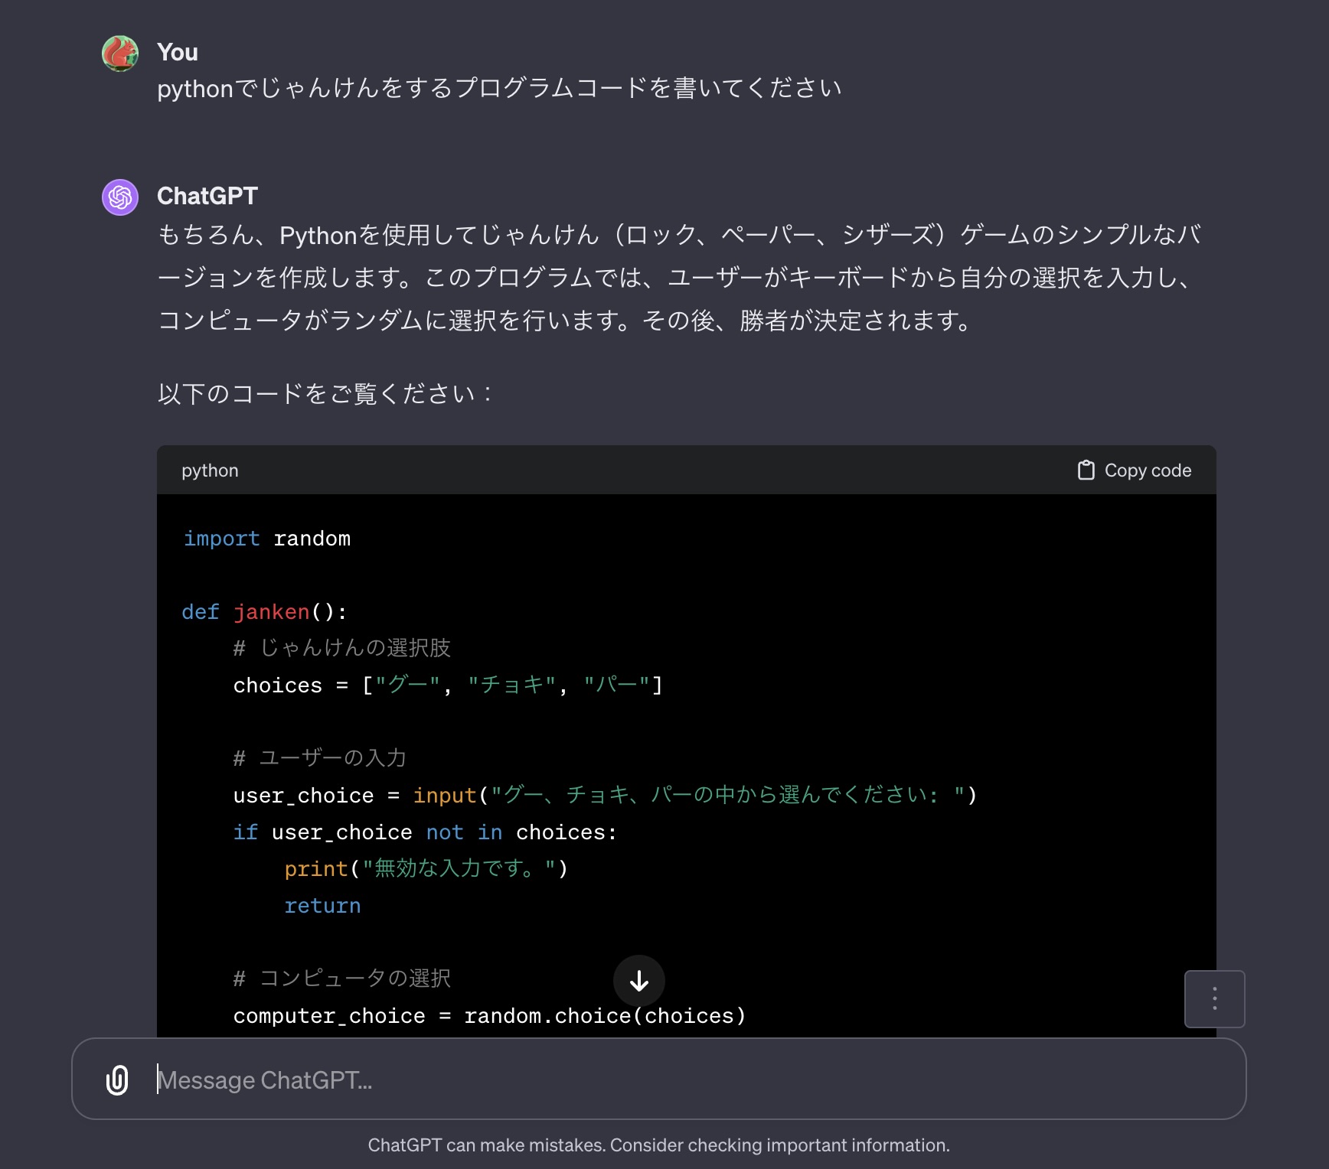Click the ChatGPT logo next to the response
Screen dimensions: 1329x1169
pos(119,197)
